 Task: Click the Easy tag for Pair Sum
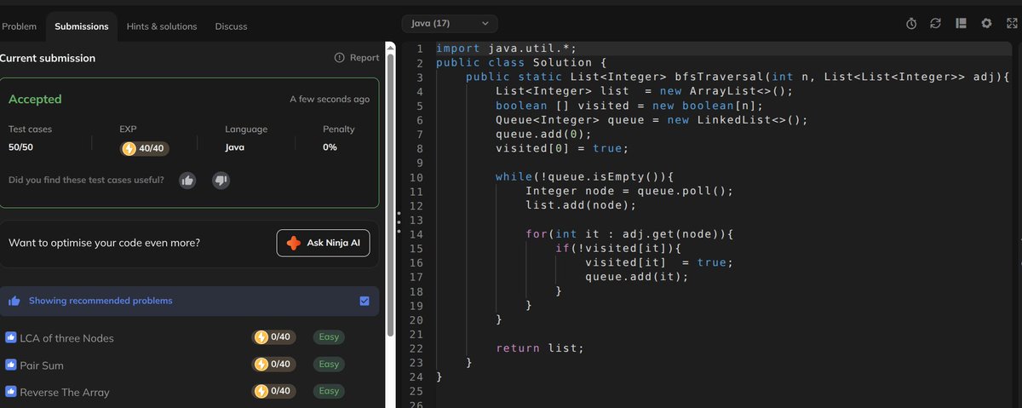click(329, 365)
